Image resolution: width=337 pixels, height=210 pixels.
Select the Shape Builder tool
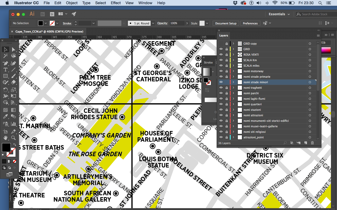(5, 102)
